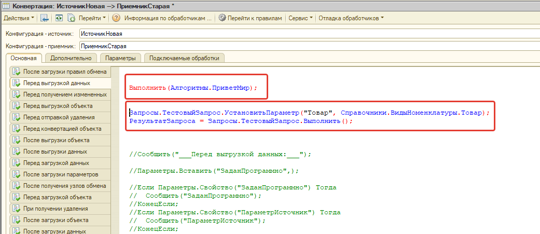This screenshot has height=234, width=540.
Task: Click the copy-document icon left of Перейти
Action: [71, 18]
